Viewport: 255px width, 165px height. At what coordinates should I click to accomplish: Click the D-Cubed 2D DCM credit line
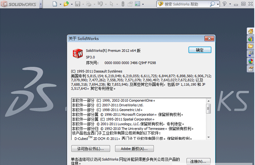click(x=134, y=138)
